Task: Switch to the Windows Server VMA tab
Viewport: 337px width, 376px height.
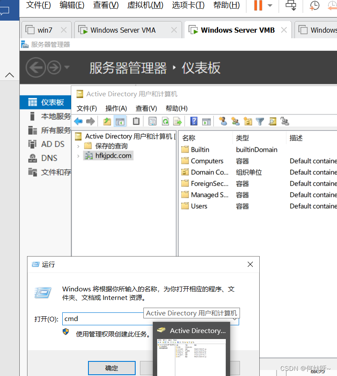Action: point(123,30)
